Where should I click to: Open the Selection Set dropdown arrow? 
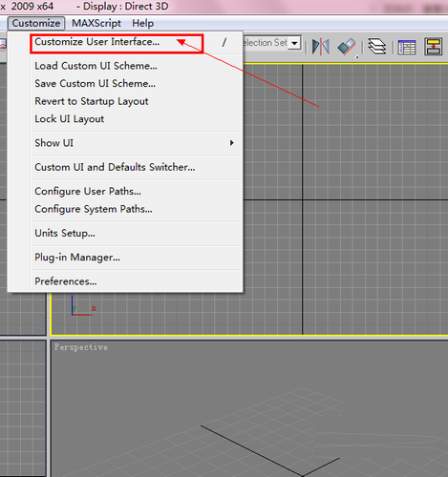(x=295, y=43)
